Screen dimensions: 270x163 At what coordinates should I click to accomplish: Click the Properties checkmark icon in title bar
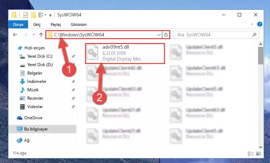(26, 15)
